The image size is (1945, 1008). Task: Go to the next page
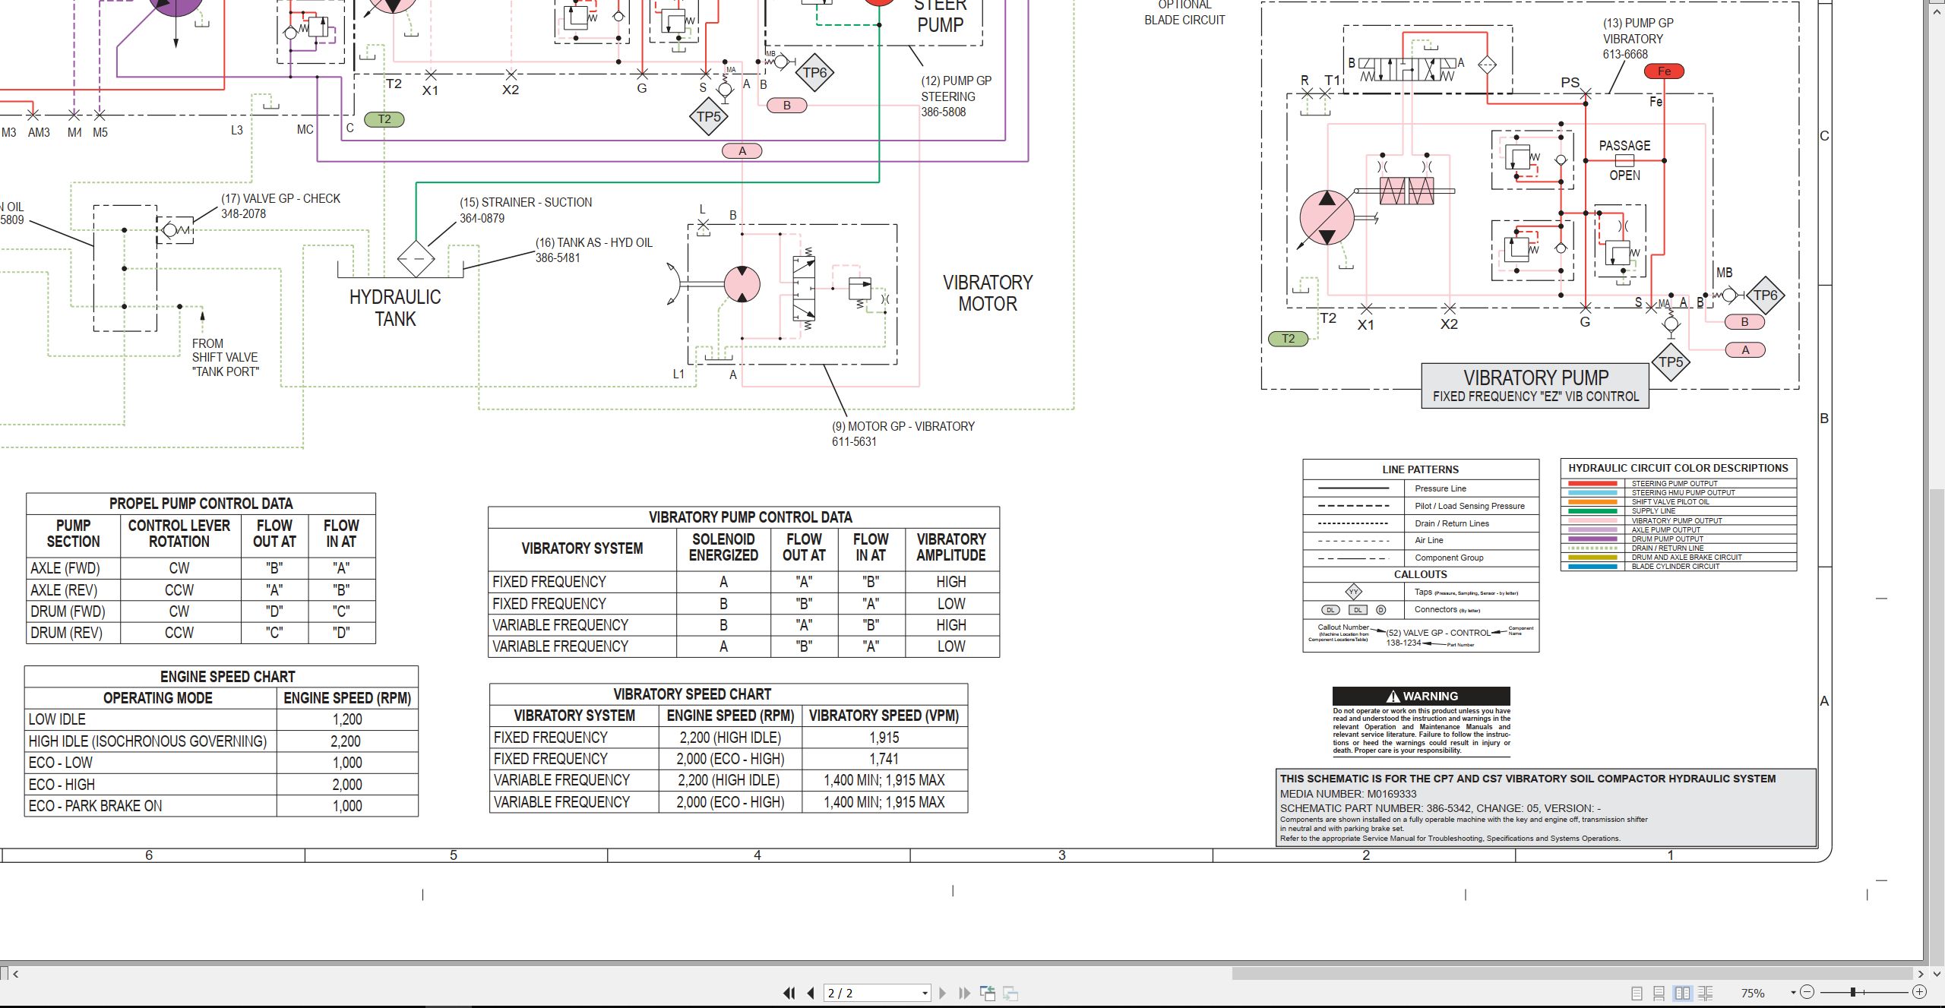click(x=943, y=993)
